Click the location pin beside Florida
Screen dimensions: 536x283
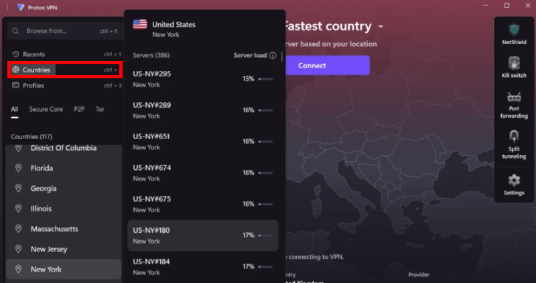click(x=19, y=168)
